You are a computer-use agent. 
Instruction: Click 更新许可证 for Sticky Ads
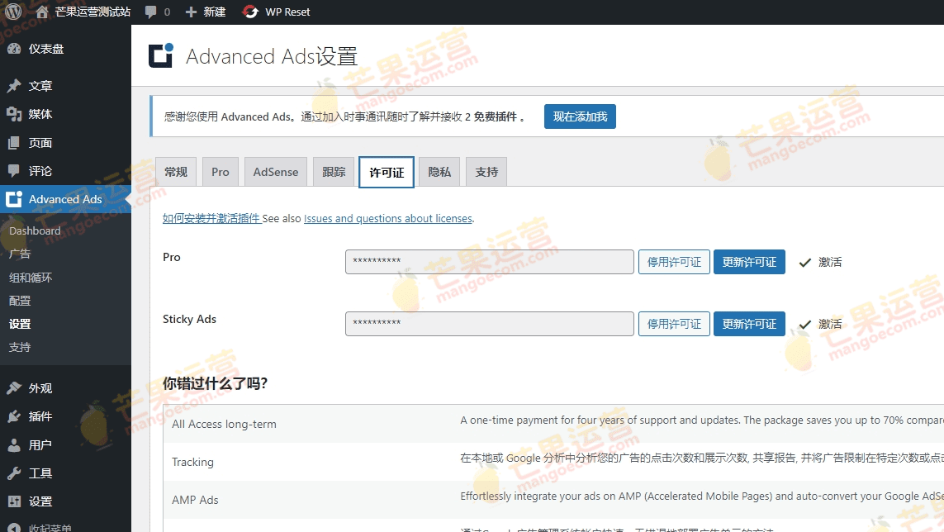tap(750, 324)
